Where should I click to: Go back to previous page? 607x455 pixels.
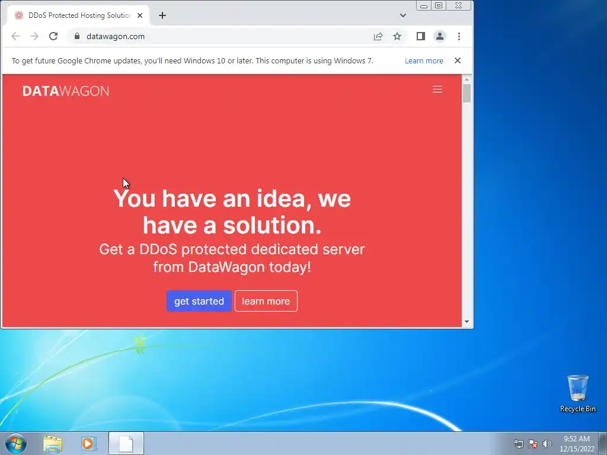pos(15,36)
